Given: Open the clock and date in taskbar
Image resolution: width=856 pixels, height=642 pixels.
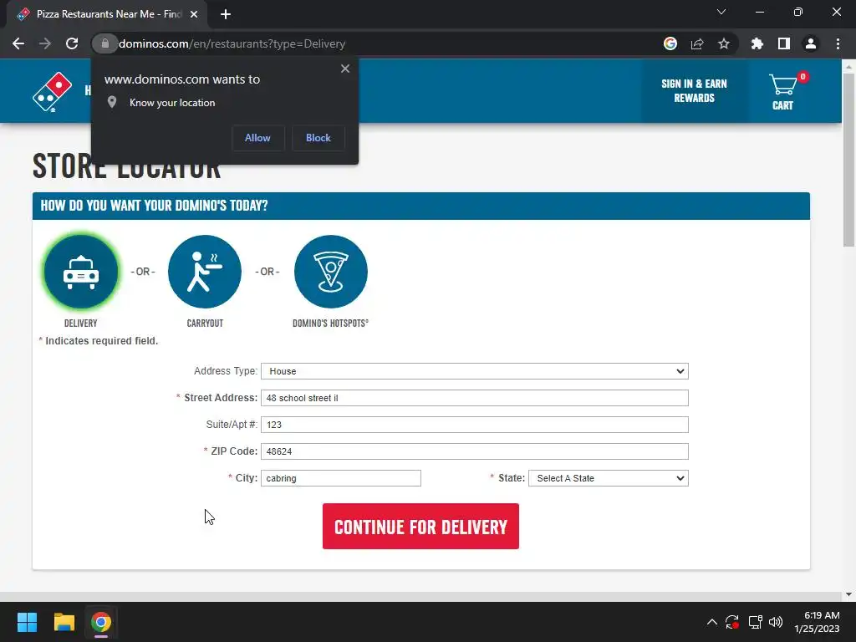Looking at the screenshot, I should pyautogui.click(x=818, y=622).
